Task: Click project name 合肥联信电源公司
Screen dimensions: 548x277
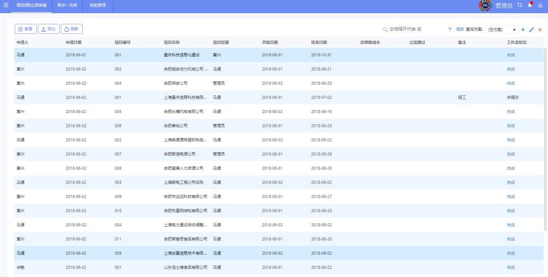Action: coord(180,154)
